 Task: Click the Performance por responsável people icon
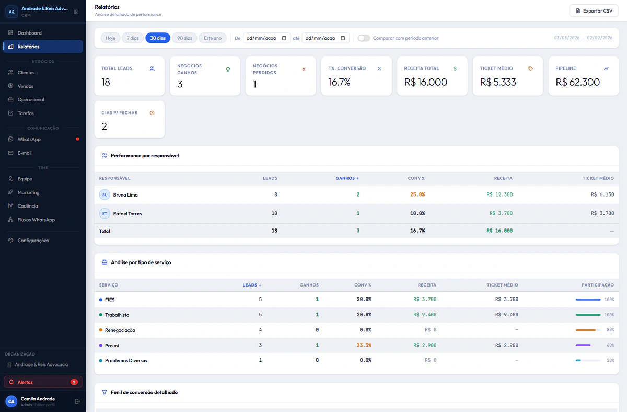pos(104,155)
